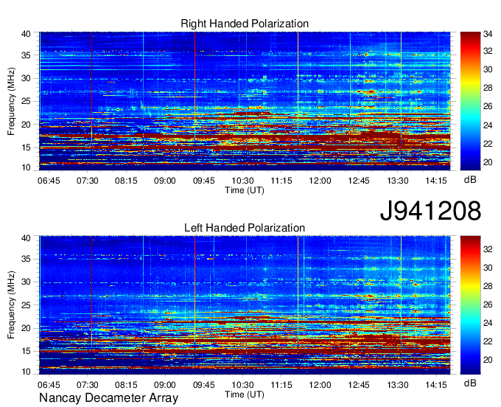Viewport: 501px width, 407px height.
Task: Click the "35" frequency tick of Left Handed plot
Action: click(27, 259)
